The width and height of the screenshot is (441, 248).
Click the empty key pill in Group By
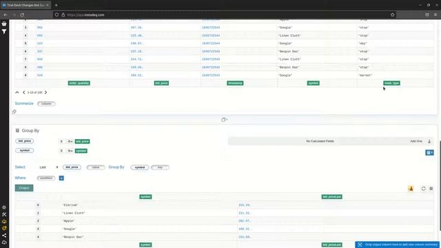coord(160,167)
